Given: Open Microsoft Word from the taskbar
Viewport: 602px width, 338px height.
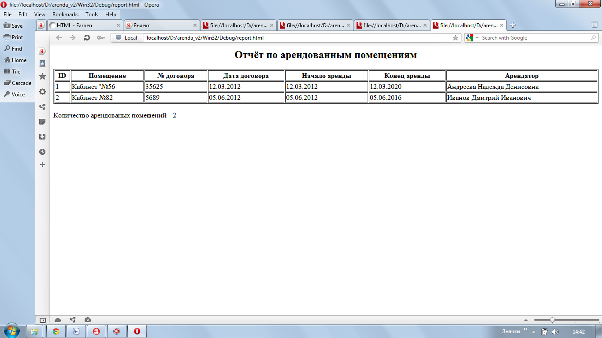Looking at the screenshot, I should (x=76, y=331).
